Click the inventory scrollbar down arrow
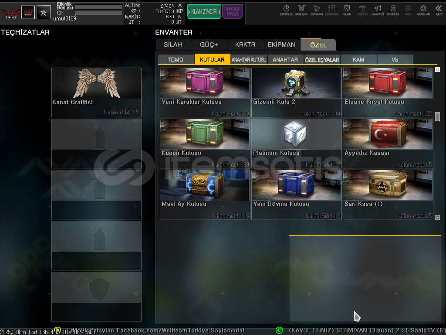446x335 pixels. [x=437, y=217]
